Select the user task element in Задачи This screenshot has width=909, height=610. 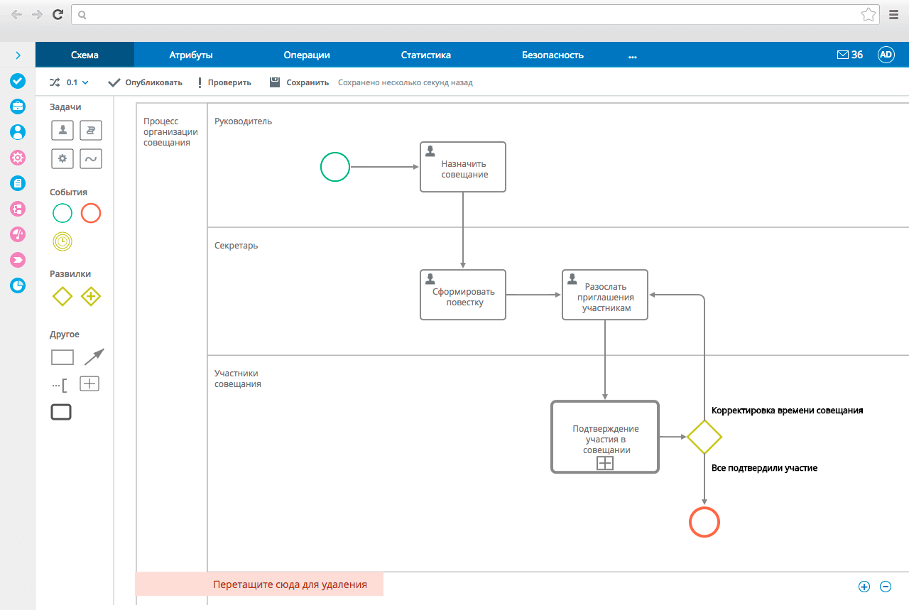(x=62, y=131)
